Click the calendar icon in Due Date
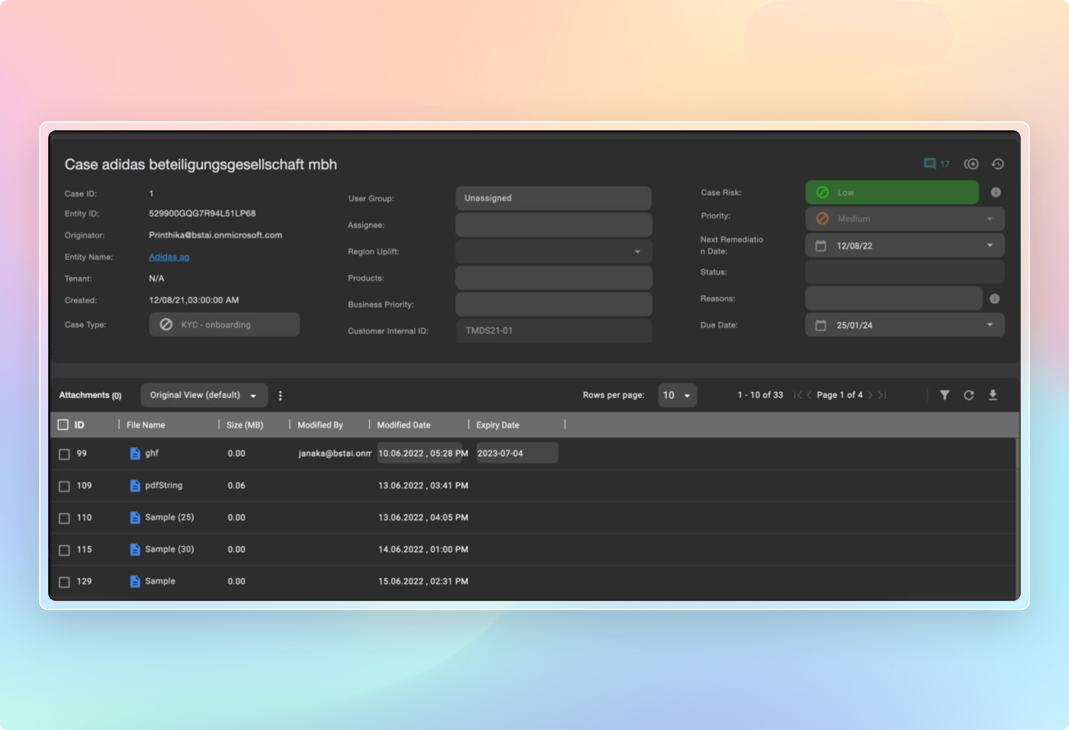1069x730 pixels. click(x=821, y=325)
